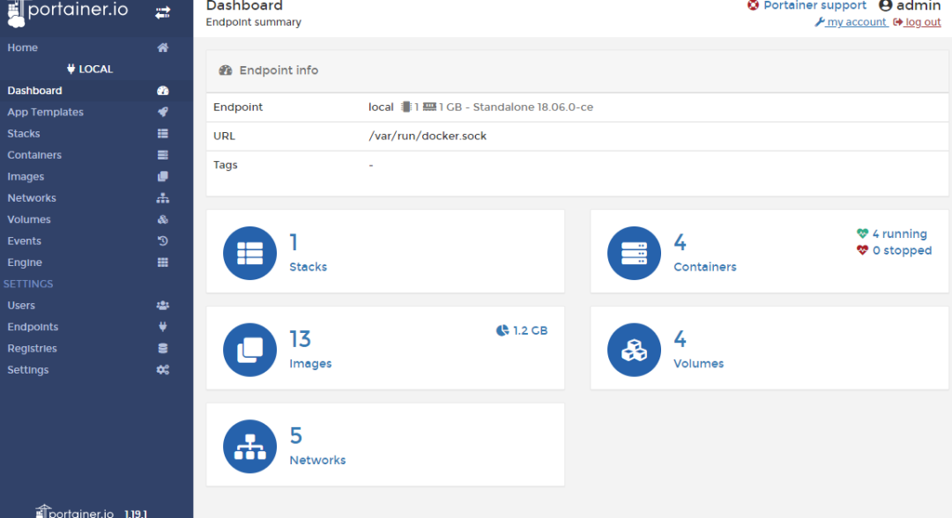
Task: Click the admin username text
Action: [919, 5]
